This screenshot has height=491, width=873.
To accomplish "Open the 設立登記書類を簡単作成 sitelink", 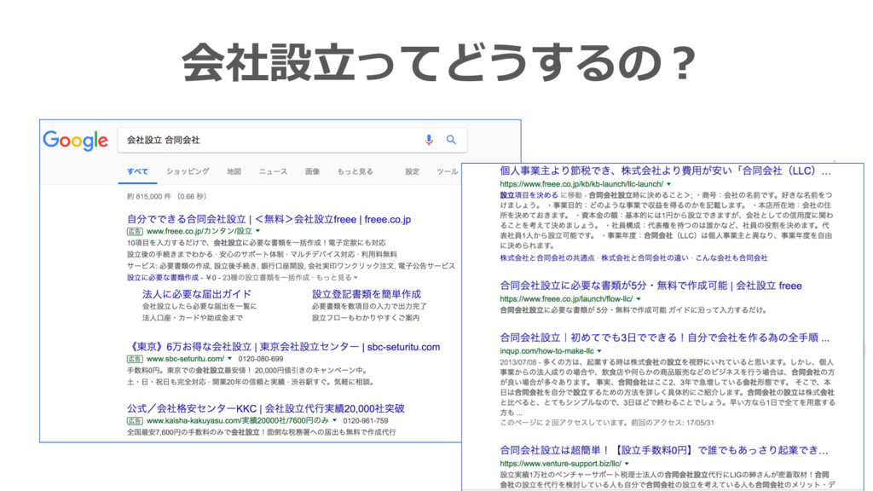I will (x=366, y=293).
